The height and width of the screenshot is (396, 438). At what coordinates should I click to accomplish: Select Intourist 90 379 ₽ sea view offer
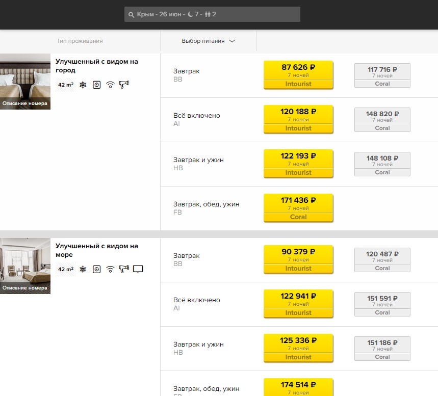[x=298, y=259]
